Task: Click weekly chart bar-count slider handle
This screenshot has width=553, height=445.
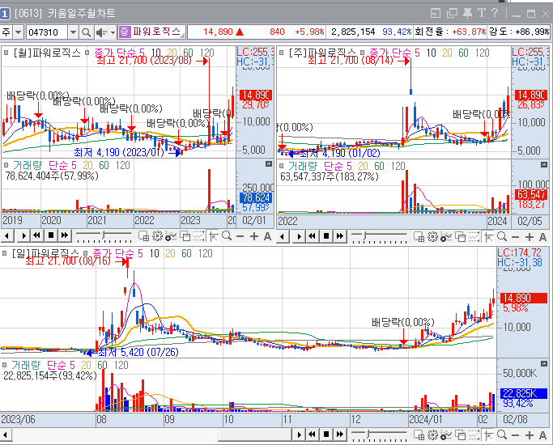Action: point(366,235)
